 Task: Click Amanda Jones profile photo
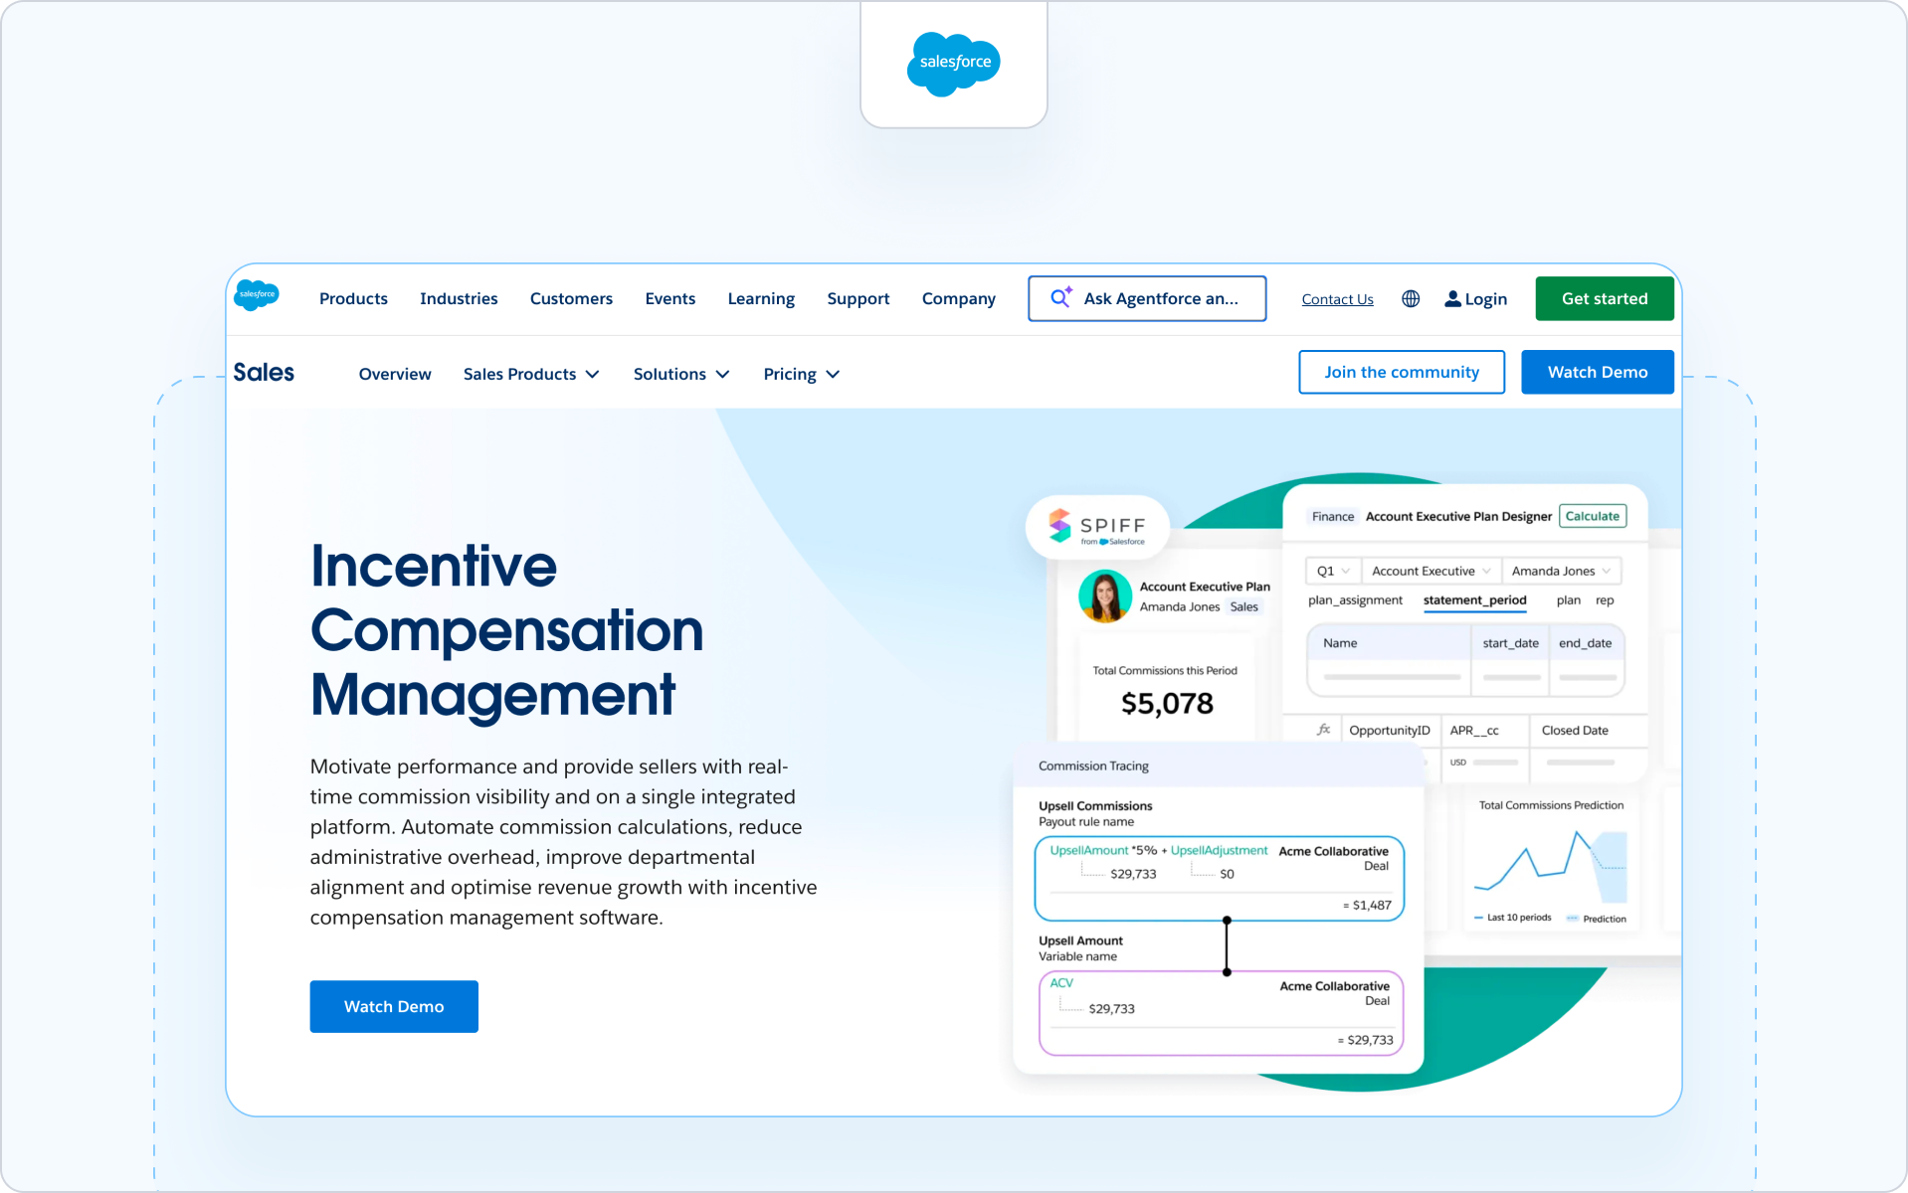pyautogui.click(x=1105, y=596)
